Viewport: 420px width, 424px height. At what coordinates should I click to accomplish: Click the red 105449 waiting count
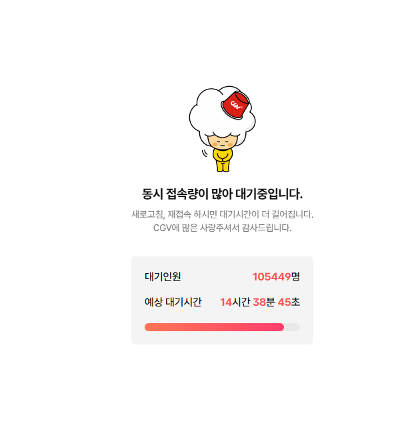(271, 276)
